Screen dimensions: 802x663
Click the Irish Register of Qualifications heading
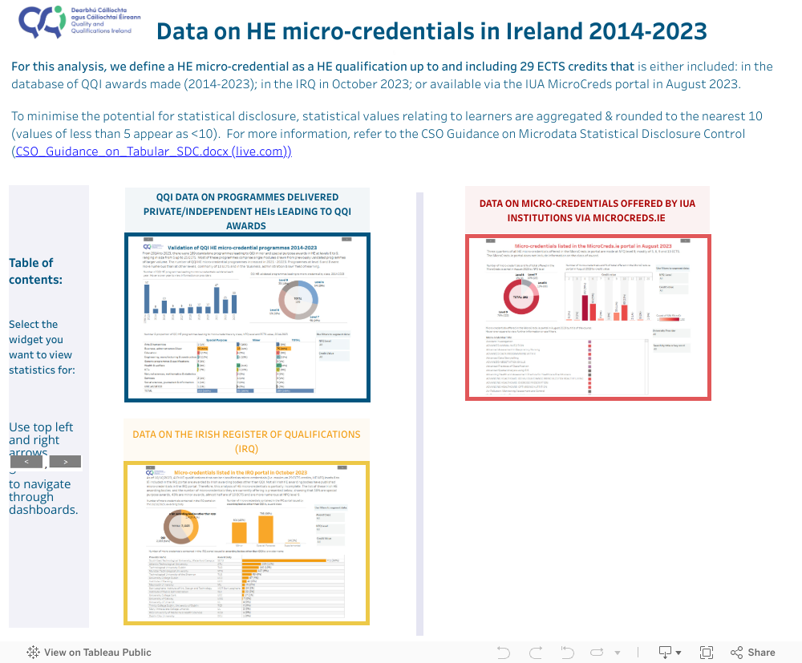tap(246, 441)
